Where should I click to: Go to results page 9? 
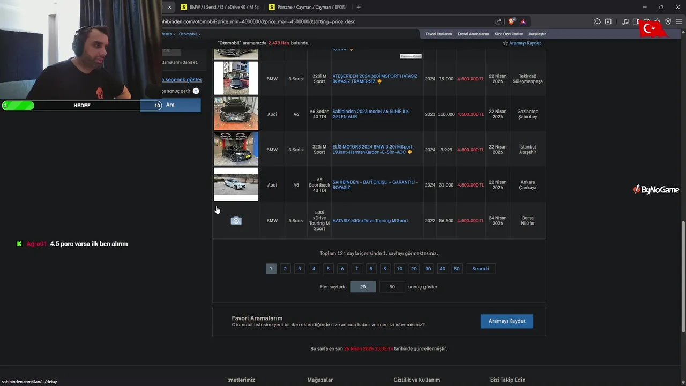coord(385,269)
